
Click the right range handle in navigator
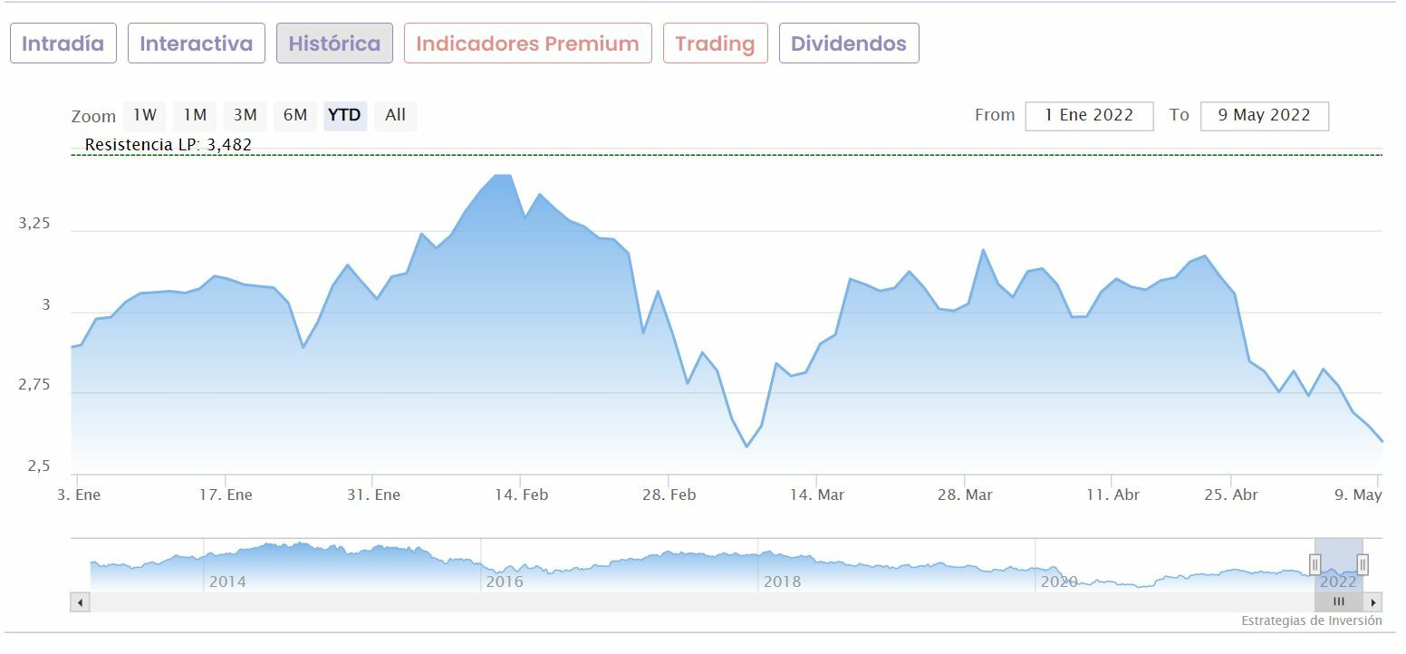coord(1362,565)
